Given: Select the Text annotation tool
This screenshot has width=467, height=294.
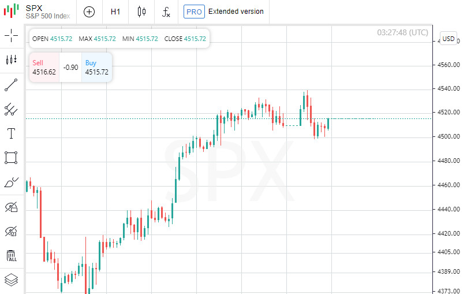Looking at the screenshot, I should pyautogui.click(x=11, y=133).
